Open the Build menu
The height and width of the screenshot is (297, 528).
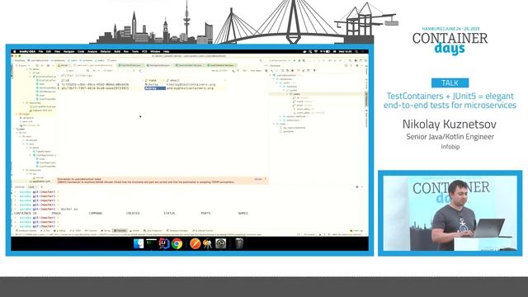pos(117,51)
